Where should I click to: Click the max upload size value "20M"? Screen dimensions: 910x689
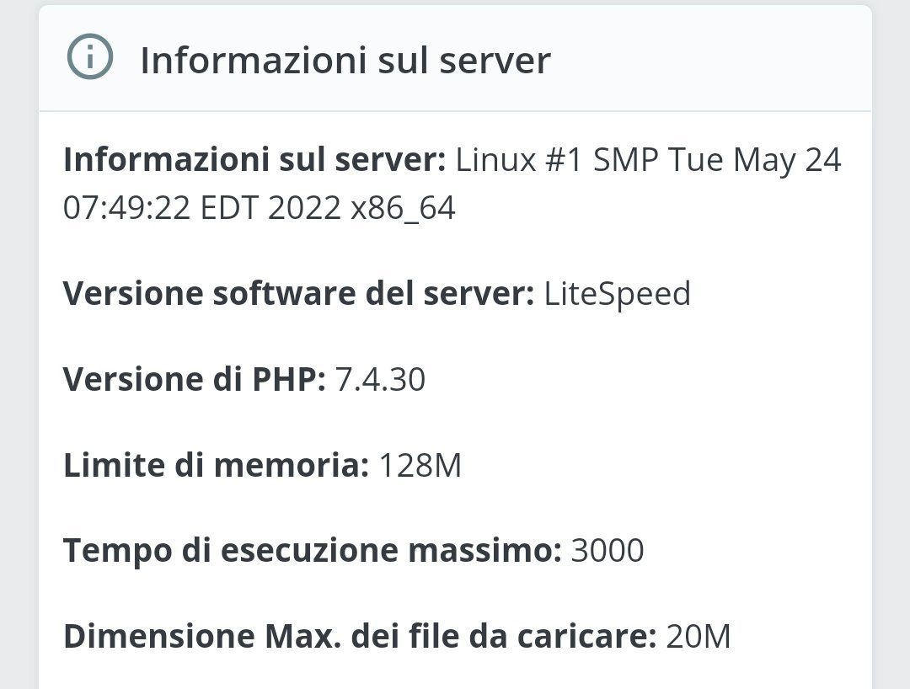coord(699,637)
